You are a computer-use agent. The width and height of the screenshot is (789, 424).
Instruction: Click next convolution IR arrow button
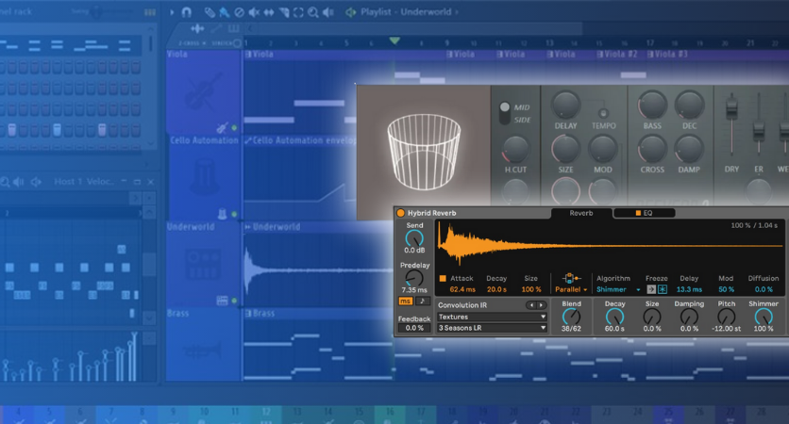[541, 305]
